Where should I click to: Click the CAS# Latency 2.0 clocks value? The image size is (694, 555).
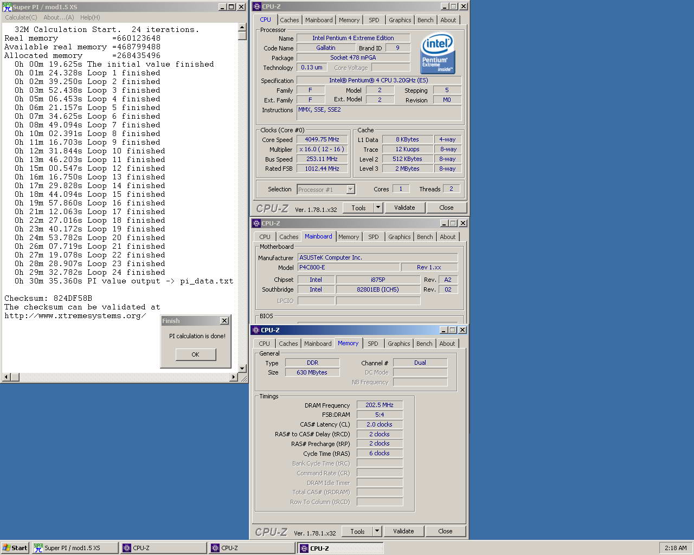click(380, 424)
